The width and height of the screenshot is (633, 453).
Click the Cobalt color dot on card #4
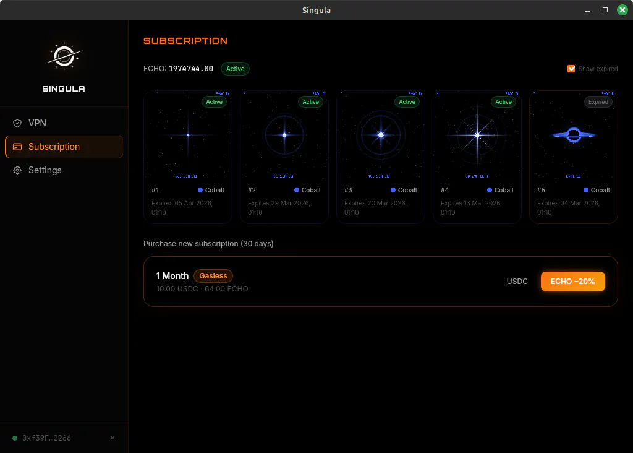coord(490,190)
